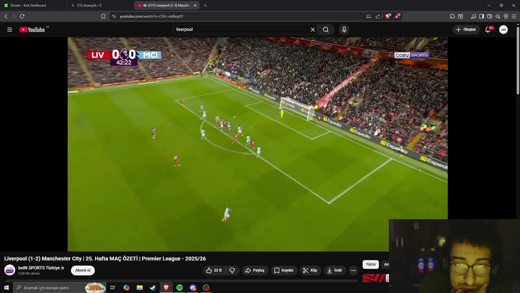Open the YouTube hamburger guide menu
520x293 pixels.
[x=10, y=29]
